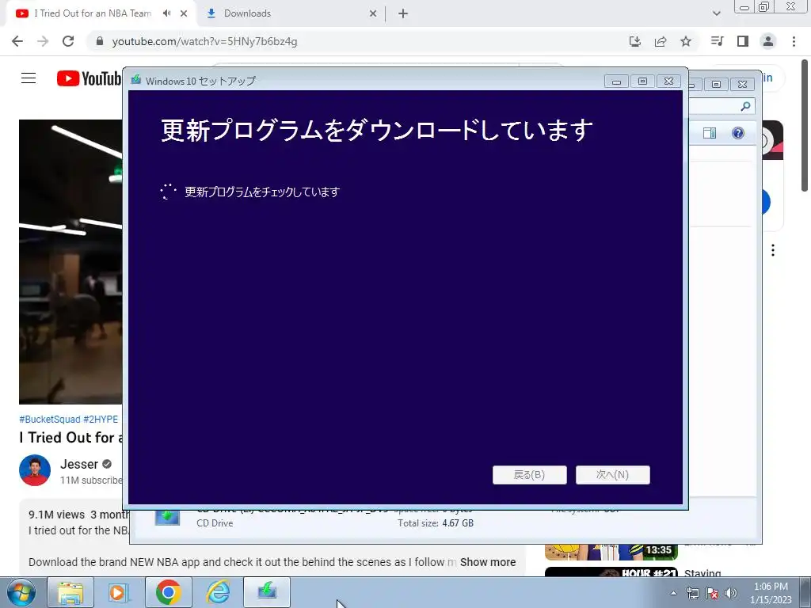
Task: Share this page icon in Chrome
Action: (x=661, y=41)
